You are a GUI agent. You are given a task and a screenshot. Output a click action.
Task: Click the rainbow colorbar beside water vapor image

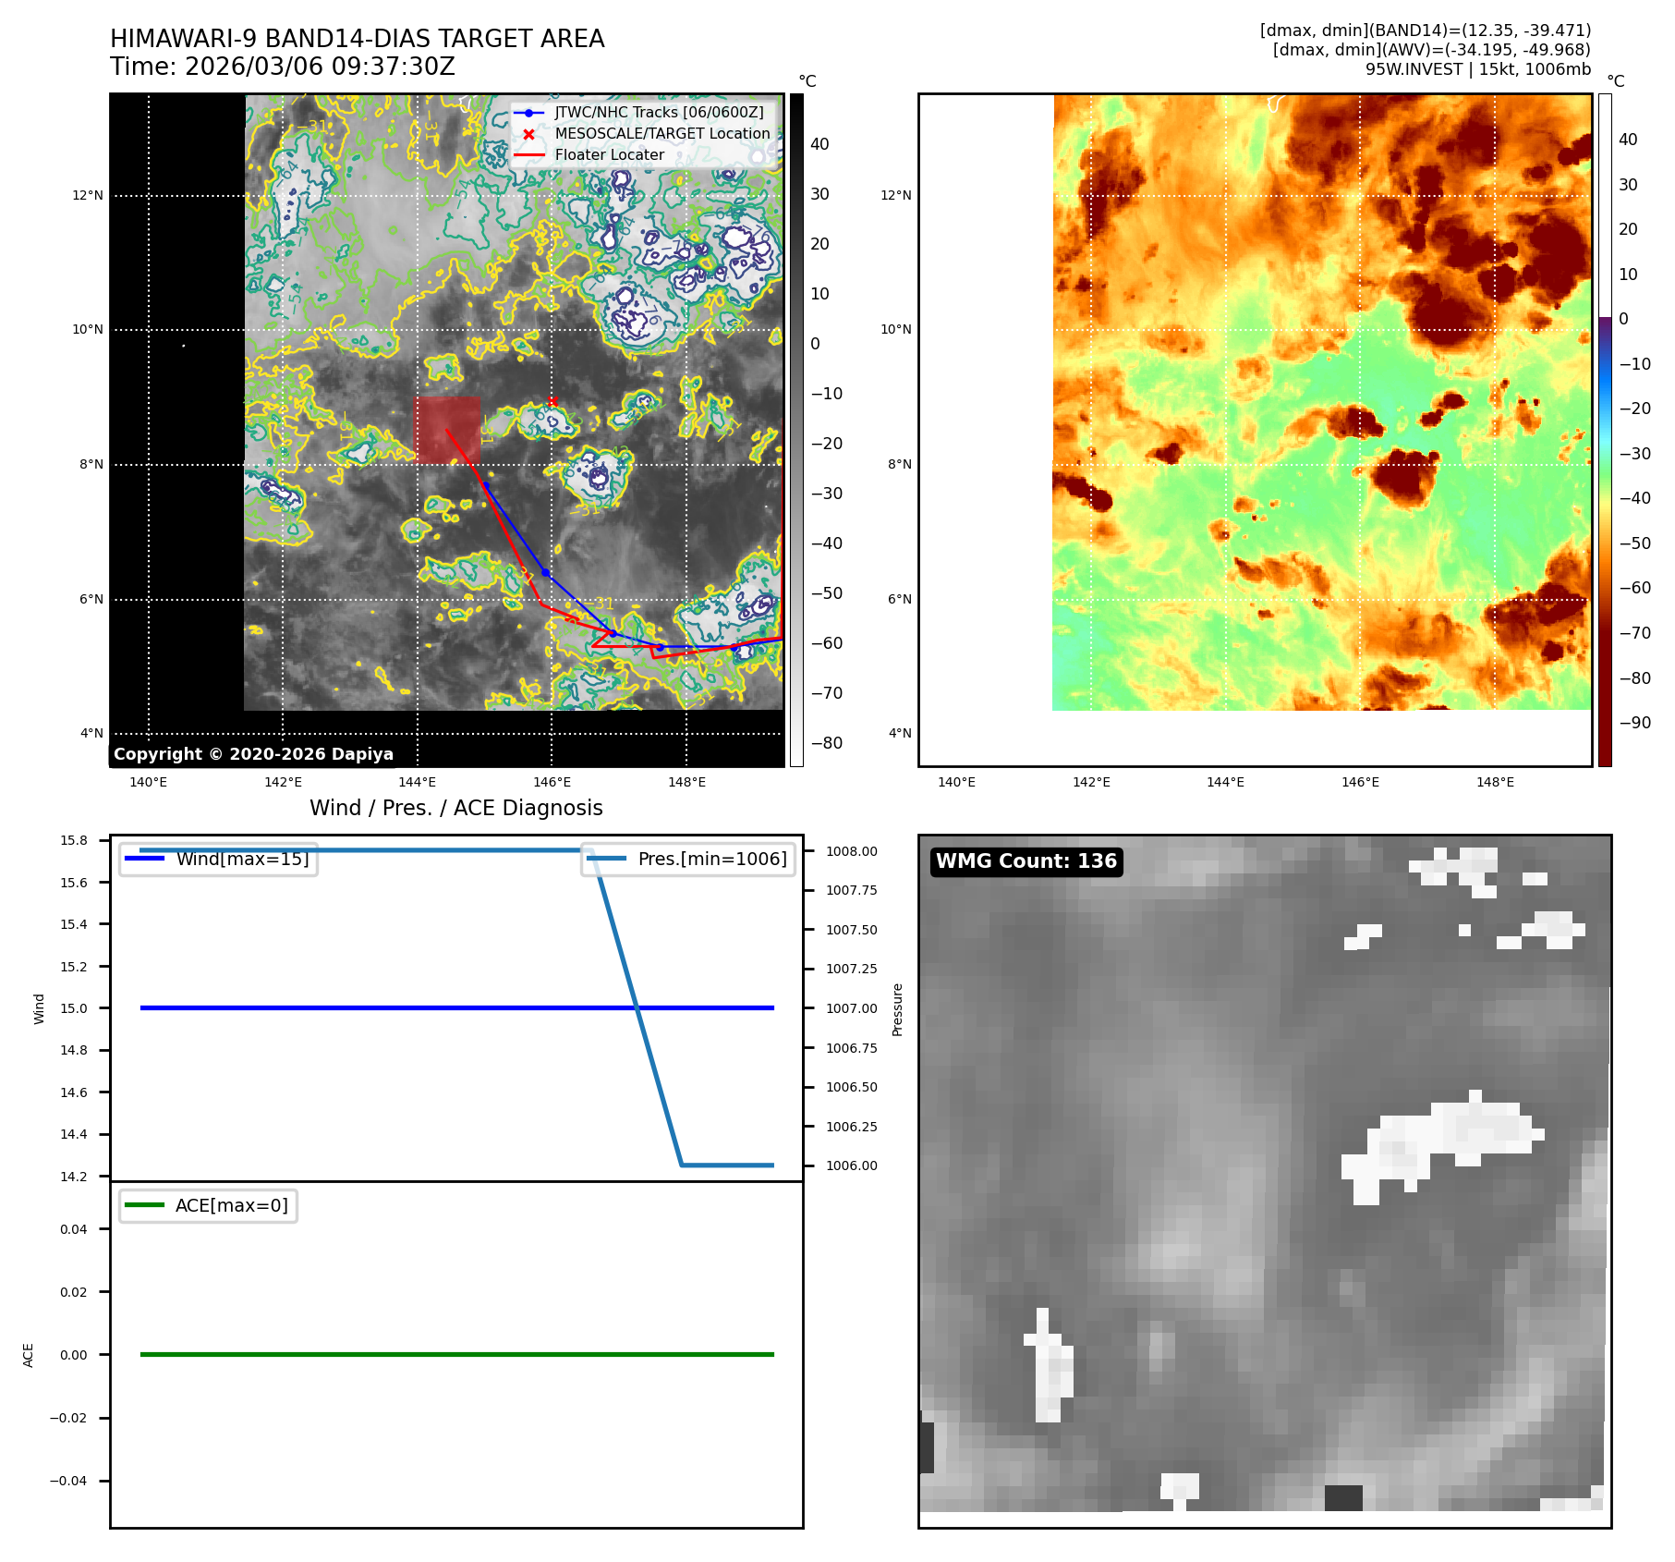coord(1605,430)
